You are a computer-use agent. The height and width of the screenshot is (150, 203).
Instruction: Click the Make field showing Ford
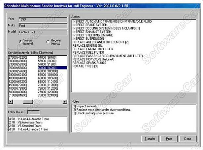pos(43,25)
